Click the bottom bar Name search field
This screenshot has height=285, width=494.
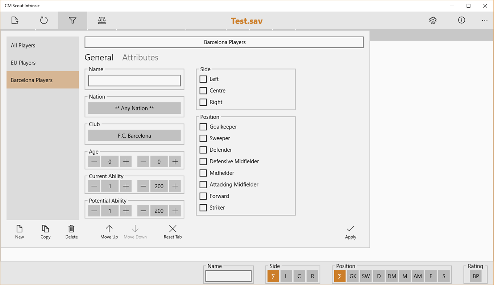(228, 276)
